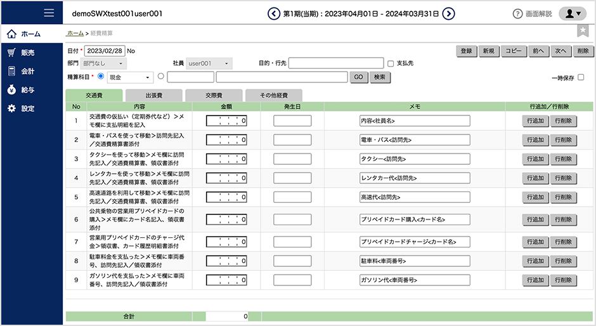
Task: Open the 画面解説 help icon
Action: click(x=517, y=14)
